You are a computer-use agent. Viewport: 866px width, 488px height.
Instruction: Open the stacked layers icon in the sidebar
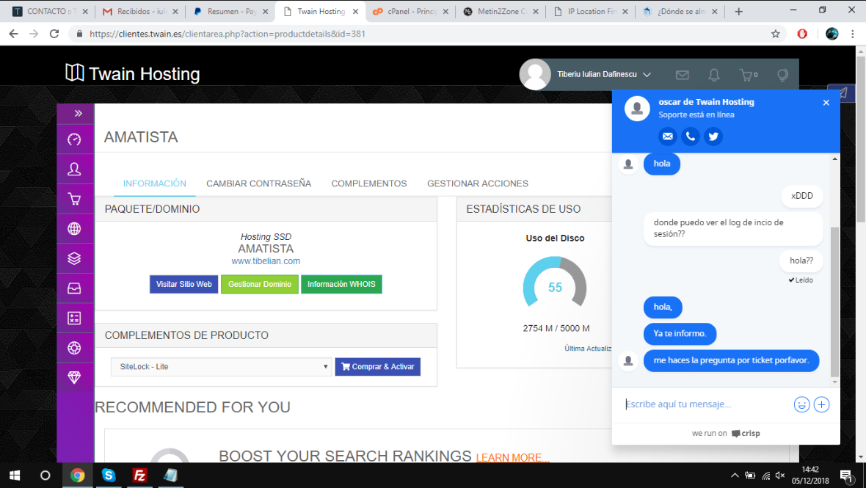pyautogui.click(x=74, y=258)
